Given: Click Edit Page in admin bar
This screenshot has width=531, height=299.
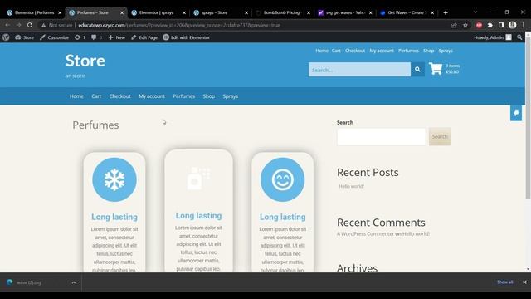Looking at the screenshot, I should click(x=144, y=37).
